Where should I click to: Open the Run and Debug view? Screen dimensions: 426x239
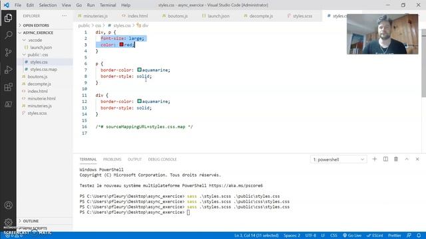click(x=8, y=70)
